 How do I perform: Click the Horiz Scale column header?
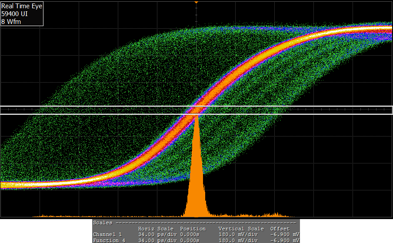[156, 229]
